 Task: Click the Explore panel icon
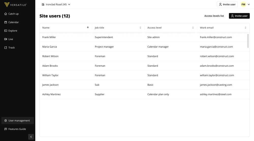(x=6, y=31)
